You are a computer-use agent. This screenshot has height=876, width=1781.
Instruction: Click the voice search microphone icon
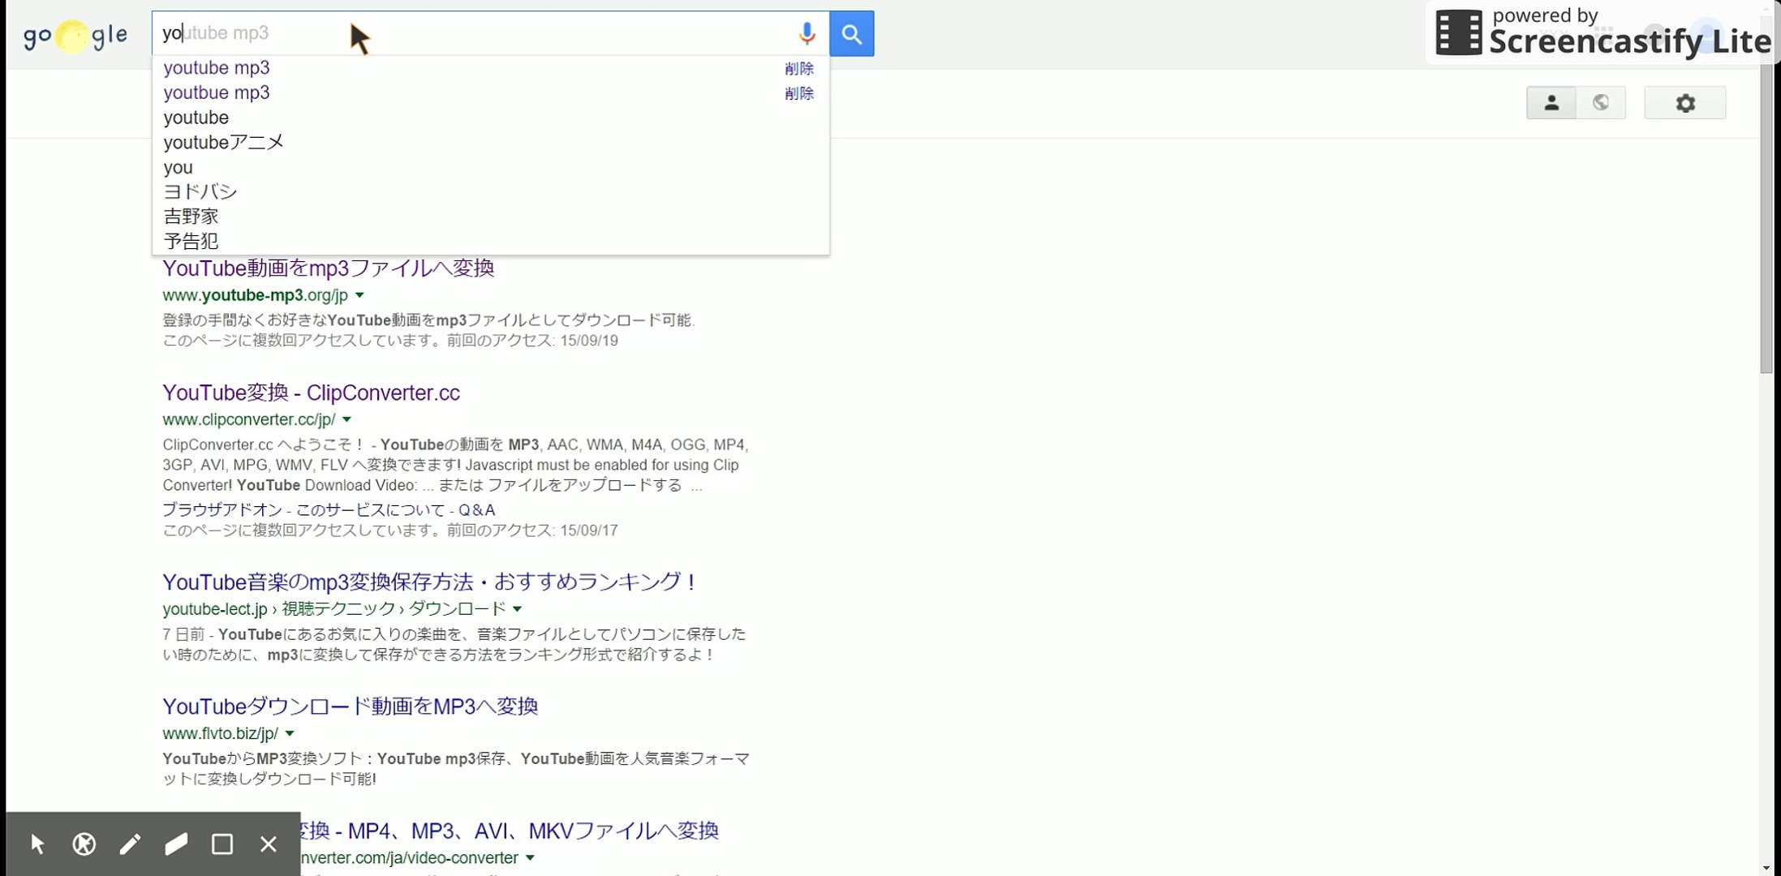tap(806, 33)
